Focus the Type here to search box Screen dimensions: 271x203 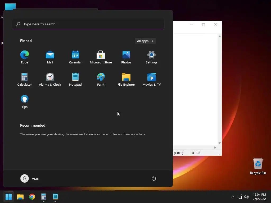click(88, 24)
